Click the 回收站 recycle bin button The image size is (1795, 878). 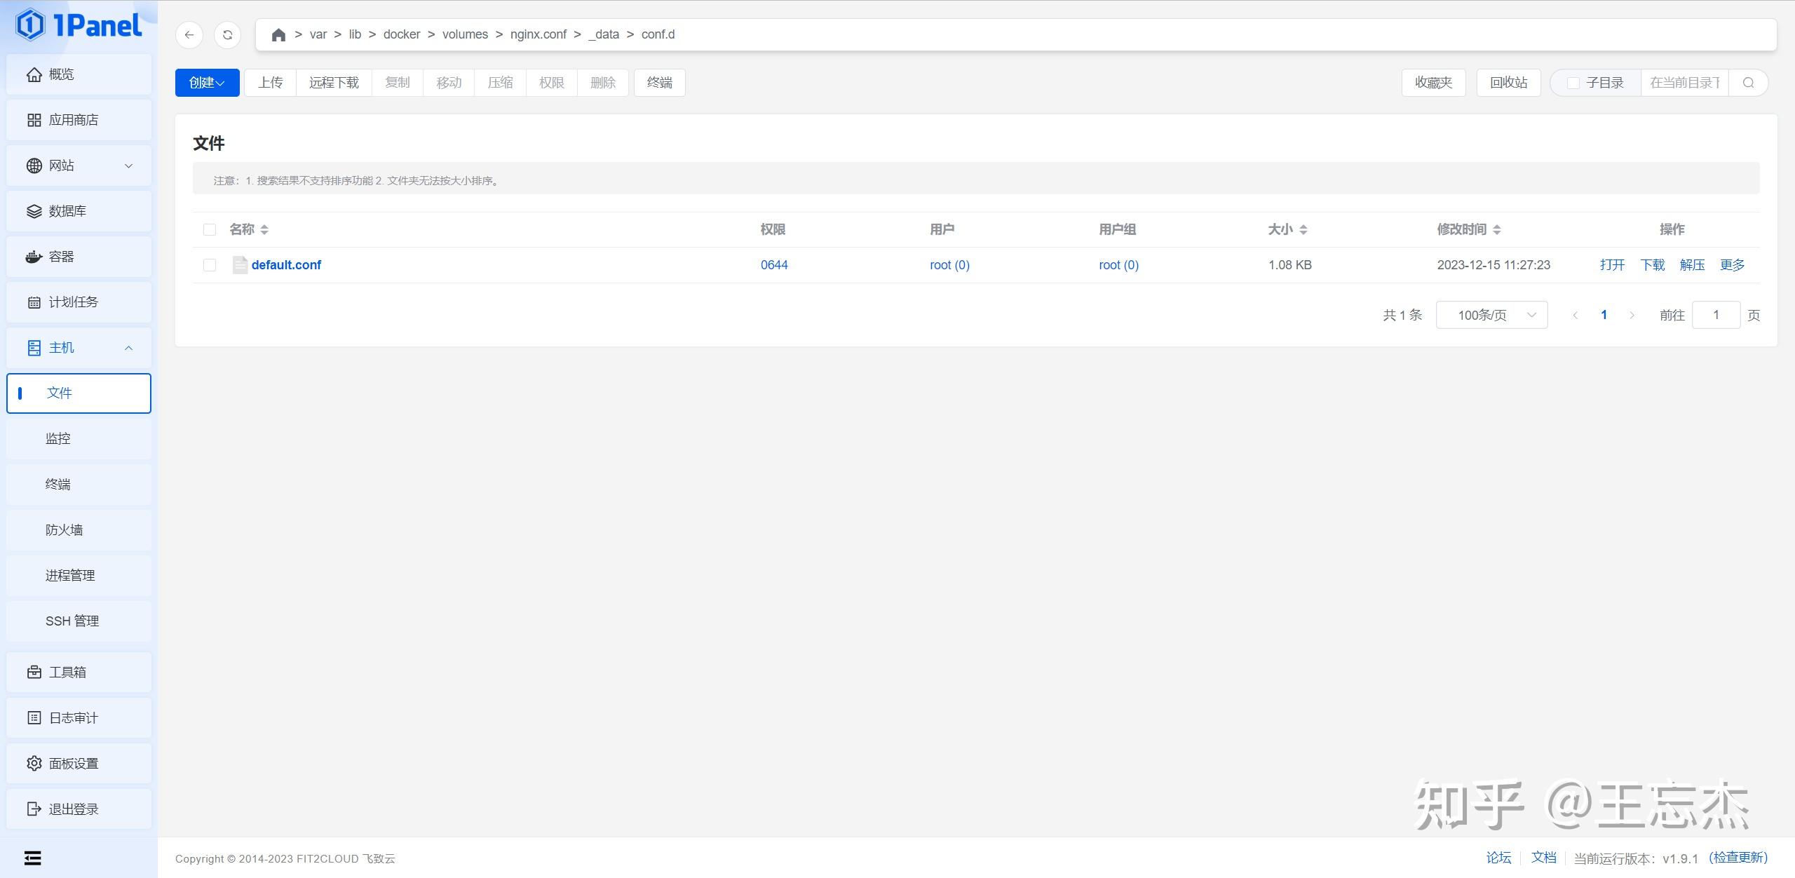coord(1508,83)
